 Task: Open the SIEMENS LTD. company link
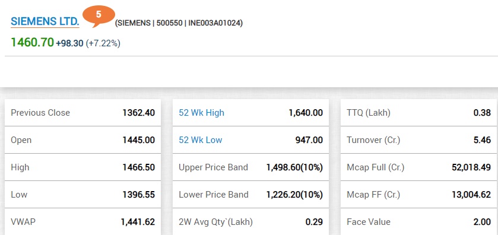click(x=45, y=21)
